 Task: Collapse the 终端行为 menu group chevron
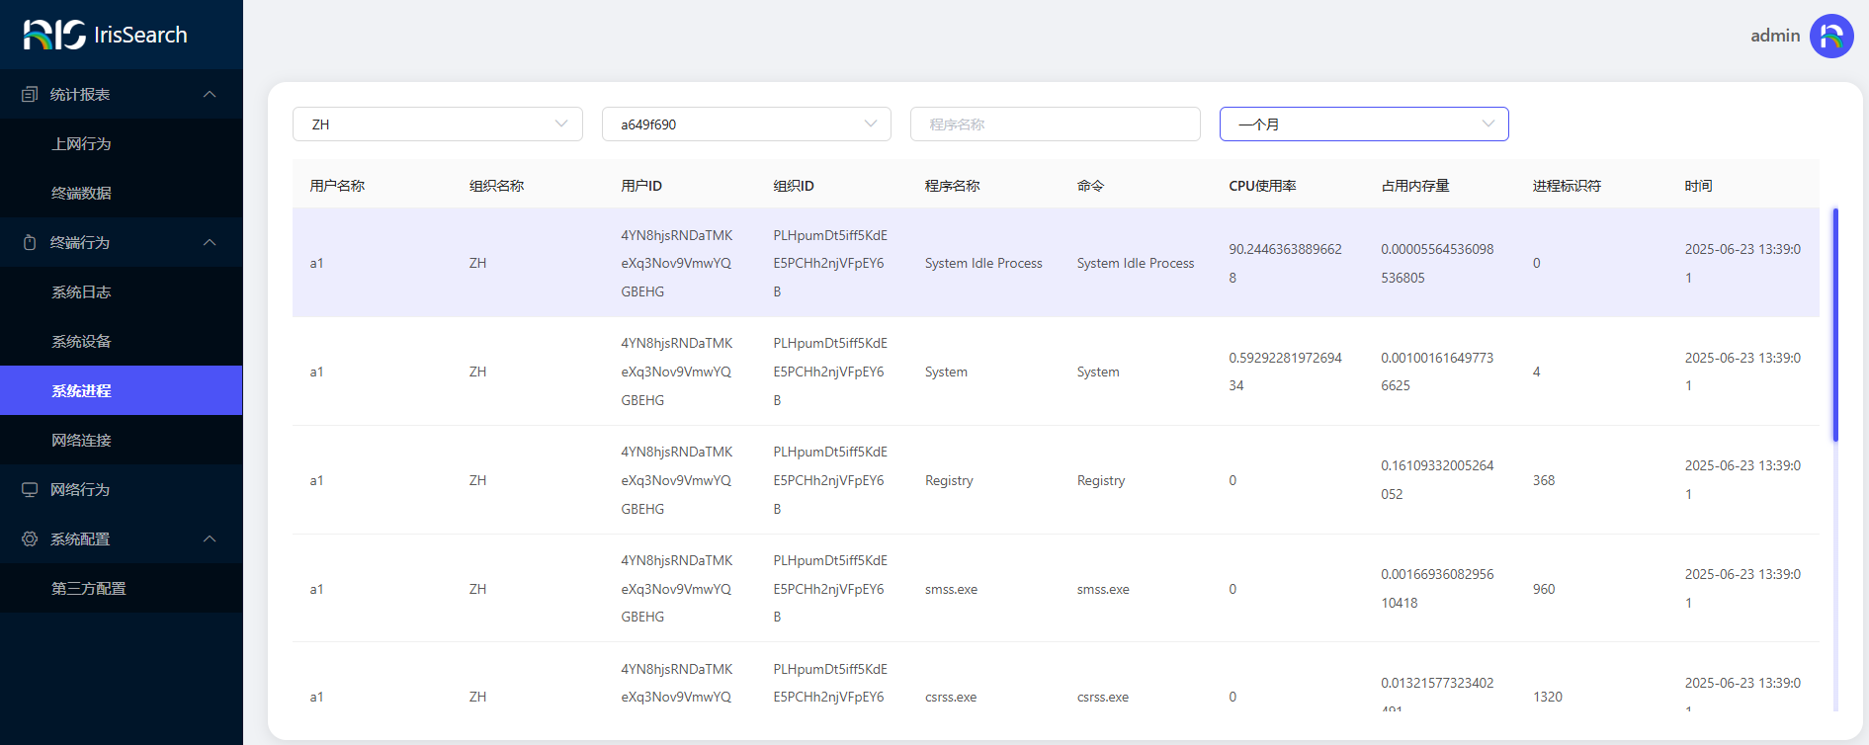pyautogui.click(x=210, y=243)
